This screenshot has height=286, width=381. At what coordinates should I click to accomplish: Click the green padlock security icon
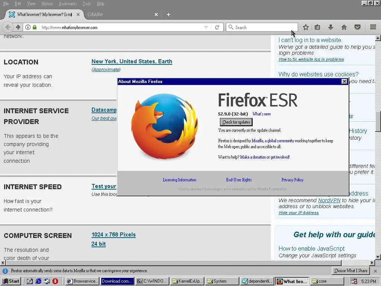pyautogui.click(x=35, y=27)
